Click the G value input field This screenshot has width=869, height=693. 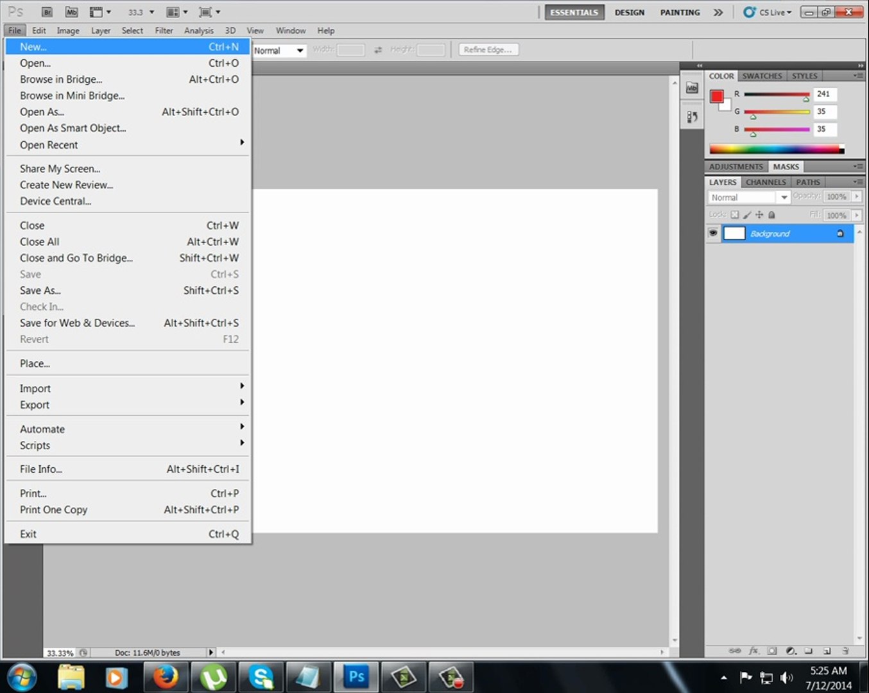(x=825, y=111)
